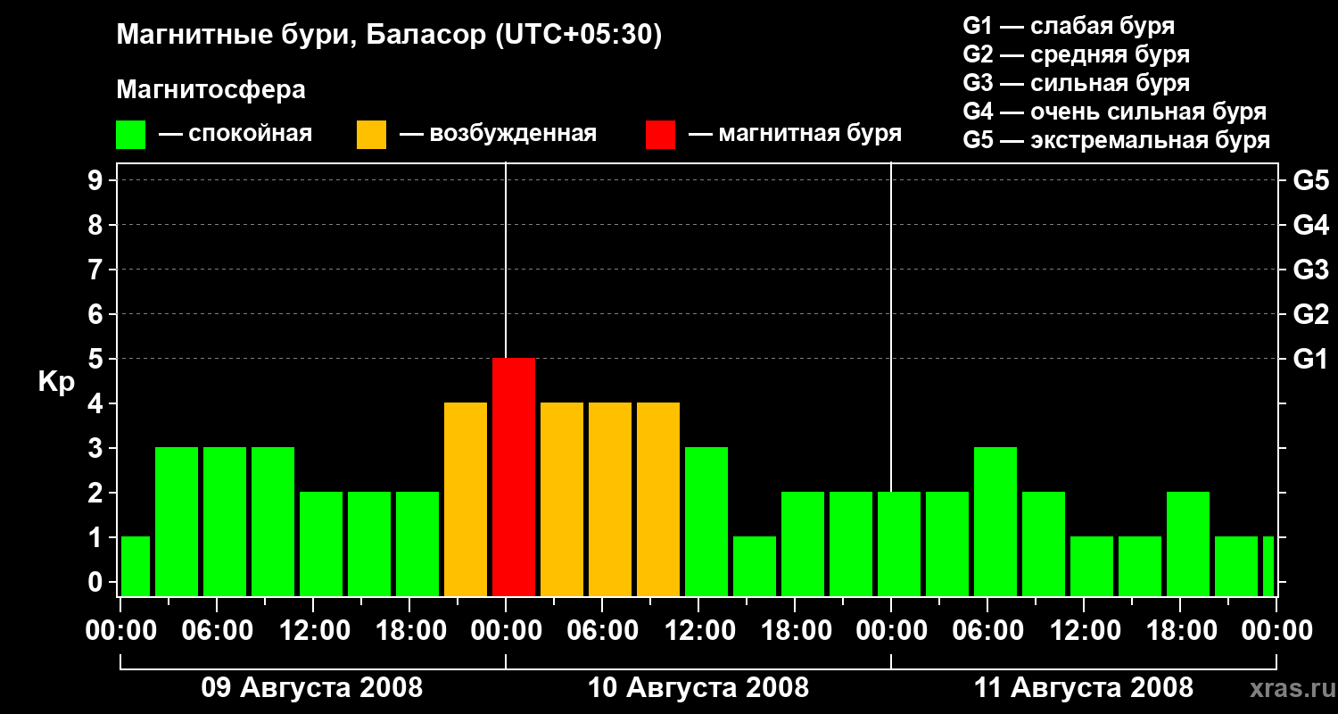Select the chart title 'Магнитные бури, Баласор (UTC+05:30)'
The image size is (1338, 714).
point(389,36)
